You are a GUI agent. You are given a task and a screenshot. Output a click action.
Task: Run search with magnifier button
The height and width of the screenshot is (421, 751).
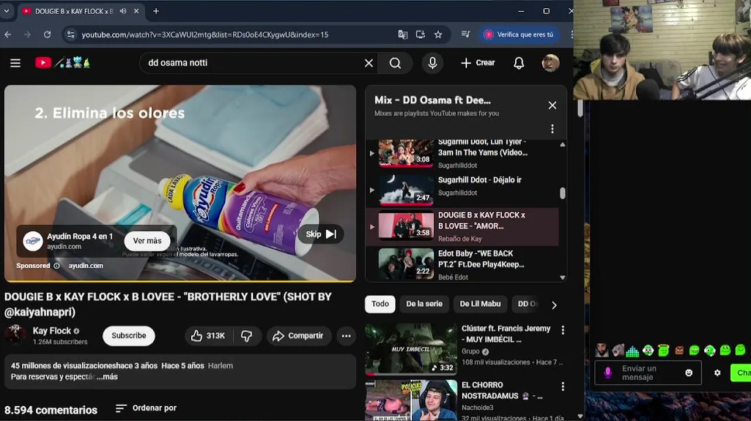(395, 63)
